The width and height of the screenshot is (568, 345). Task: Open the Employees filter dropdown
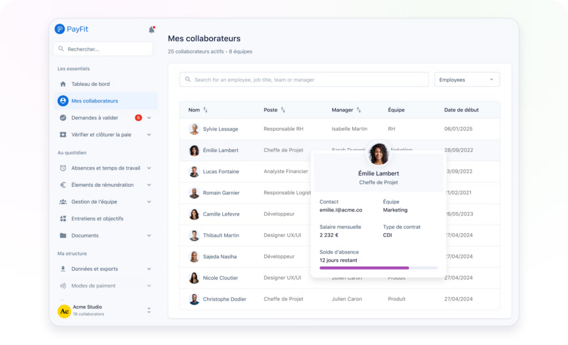[x=466, y=79]
